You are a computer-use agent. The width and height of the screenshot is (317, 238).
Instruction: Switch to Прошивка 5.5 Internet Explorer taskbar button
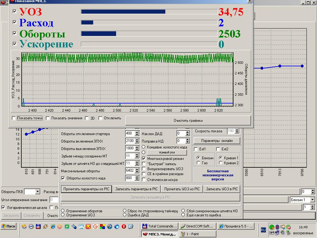pos(236,226)
